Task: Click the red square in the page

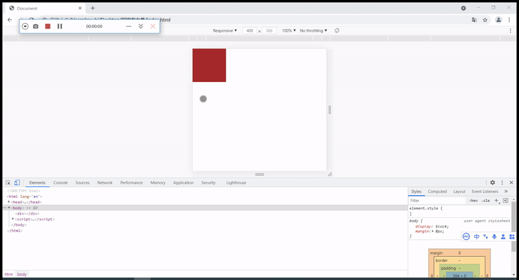Action: 209,65
